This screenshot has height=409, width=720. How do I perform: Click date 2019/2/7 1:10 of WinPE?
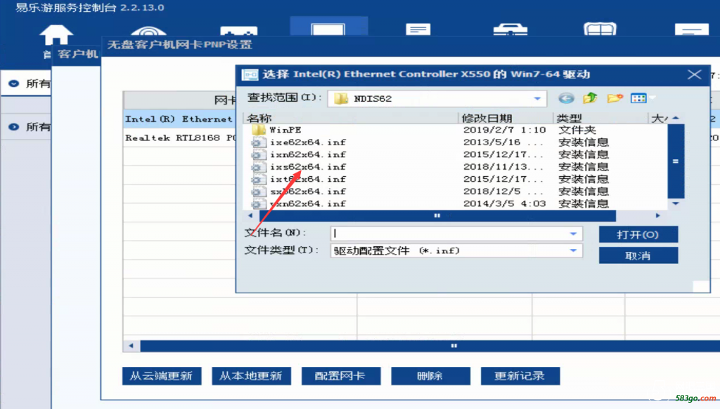pos(504,130)
